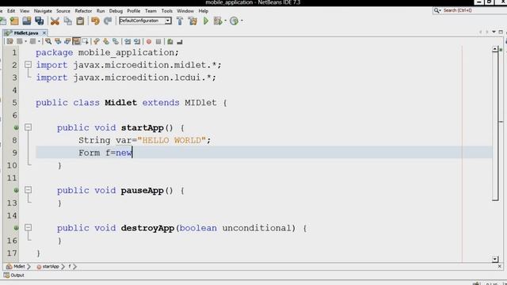Build project with hammer icon
The width and height of the screenshot is (507, 285).
click(x=180, y=21)
